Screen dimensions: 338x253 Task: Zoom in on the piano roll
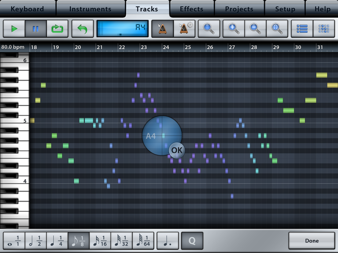[233, 28]
